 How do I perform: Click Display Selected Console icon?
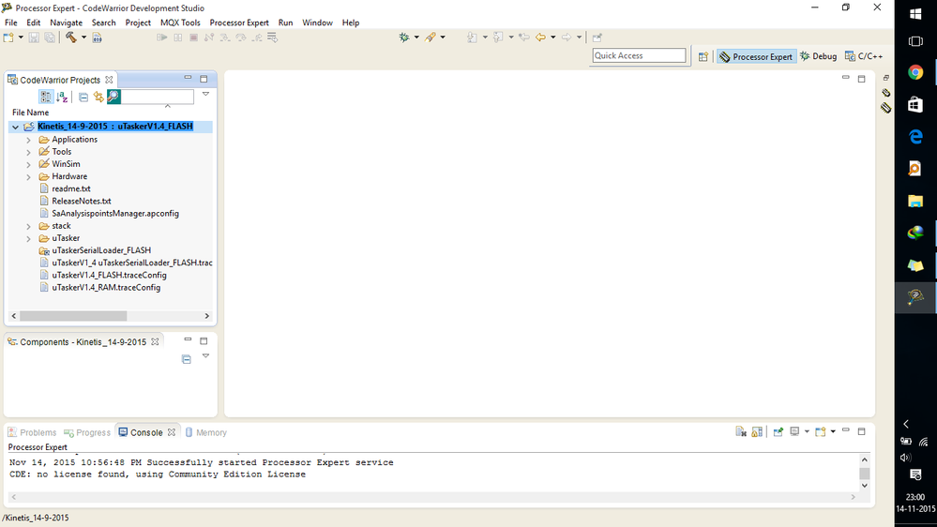[x=794, y=431]
